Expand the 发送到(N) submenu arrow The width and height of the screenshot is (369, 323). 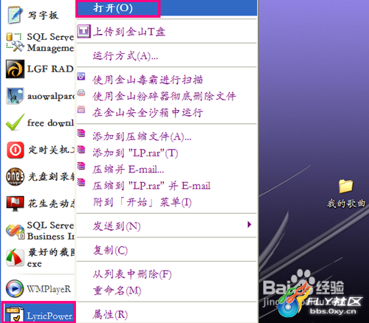point(249,224)
